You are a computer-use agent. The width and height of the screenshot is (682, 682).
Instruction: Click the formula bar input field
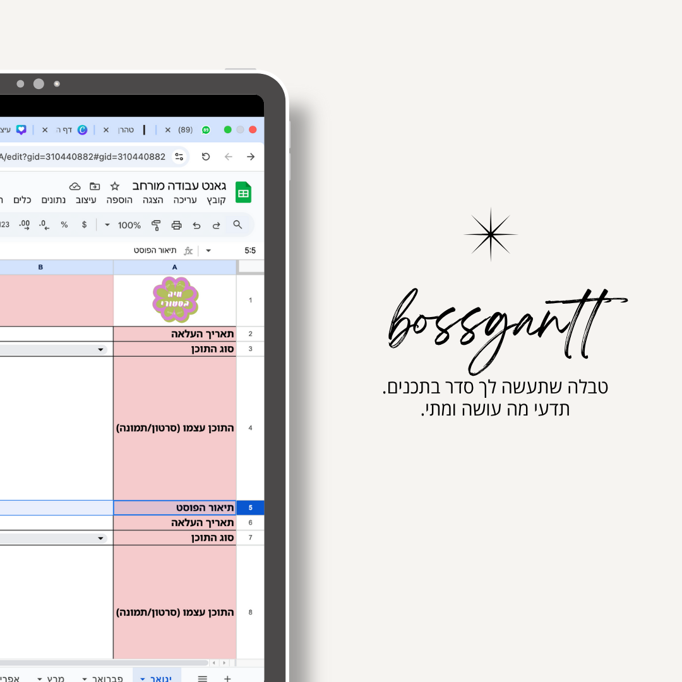[x=95, y=251]
